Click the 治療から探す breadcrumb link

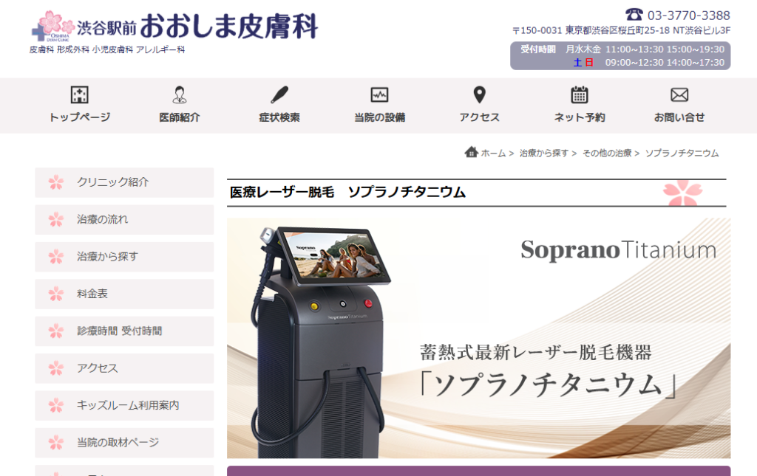(x=543, y=154)
